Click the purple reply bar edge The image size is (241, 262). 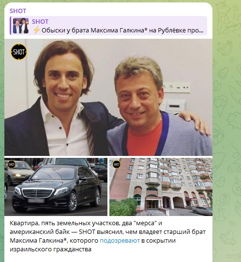tap(10, 26)
